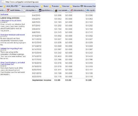Select the 9/22/2010 date cell
Image resolution: width=138 pixels, height=116 pixels.
[37, 77]
